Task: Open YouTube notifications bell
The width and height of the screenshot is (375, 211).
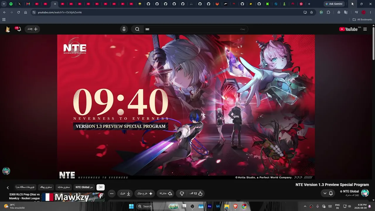Action: [18, 29]
